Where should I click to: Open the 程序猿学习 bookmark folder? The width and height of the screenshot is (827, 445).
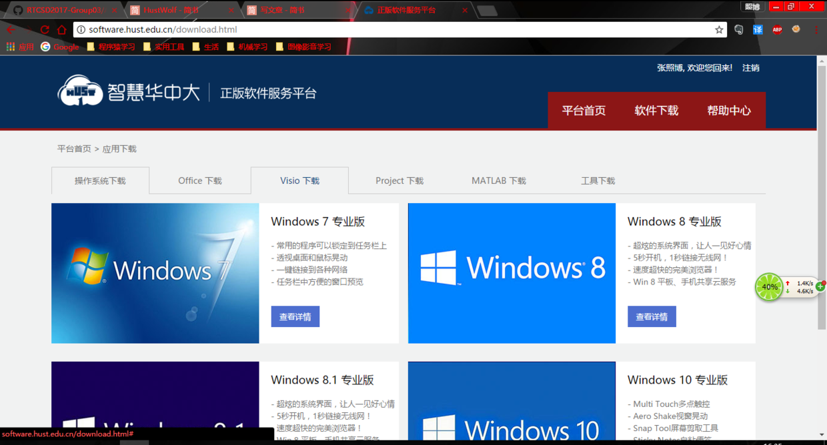tap(111, 47)
